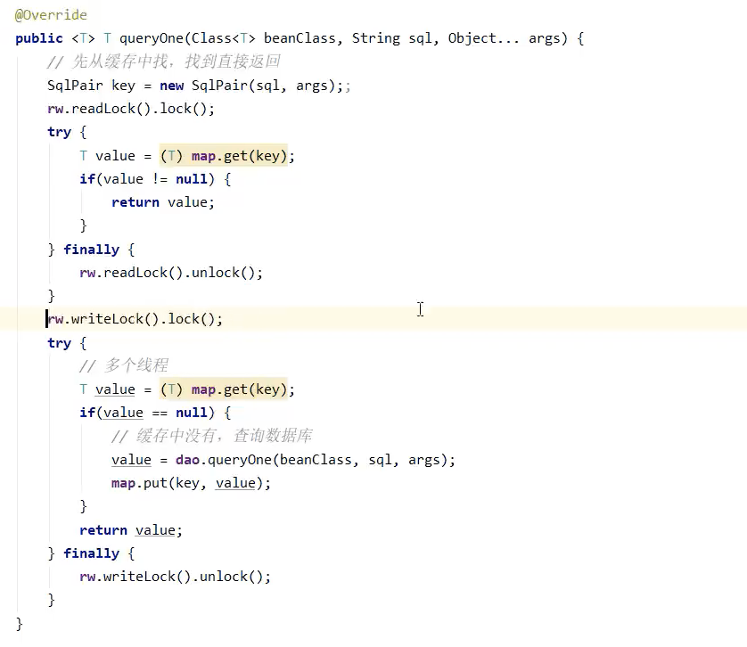Image resolution: width=747 pixels, height=647 pixels.
Task: Select the dao field in dao.queryOne call
Action: click(187, 460)
